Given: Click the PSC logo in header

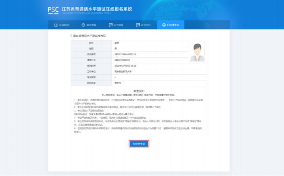Looking at the screenshot, I should click(x=53, y=10).
